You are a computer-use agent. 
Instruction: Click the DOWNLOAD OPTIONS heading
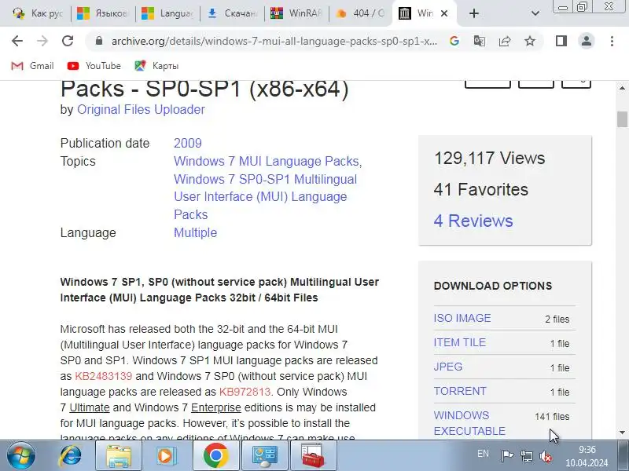click(x=493, y=286)
